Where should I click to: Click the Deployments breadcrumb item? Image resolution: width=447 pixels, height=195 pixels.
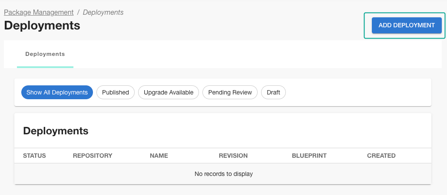coord(103,13)
